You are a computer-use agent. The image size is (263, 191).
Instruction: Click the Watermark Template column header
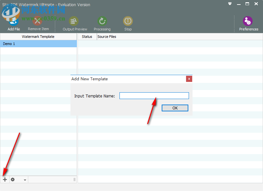[x=38, y=37]
